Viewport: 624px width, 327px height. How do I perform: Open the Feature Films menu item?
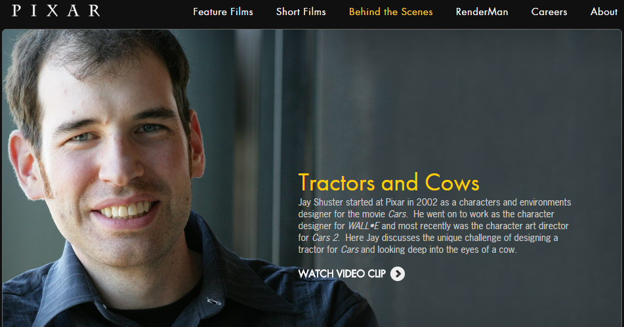click(223, 12)
